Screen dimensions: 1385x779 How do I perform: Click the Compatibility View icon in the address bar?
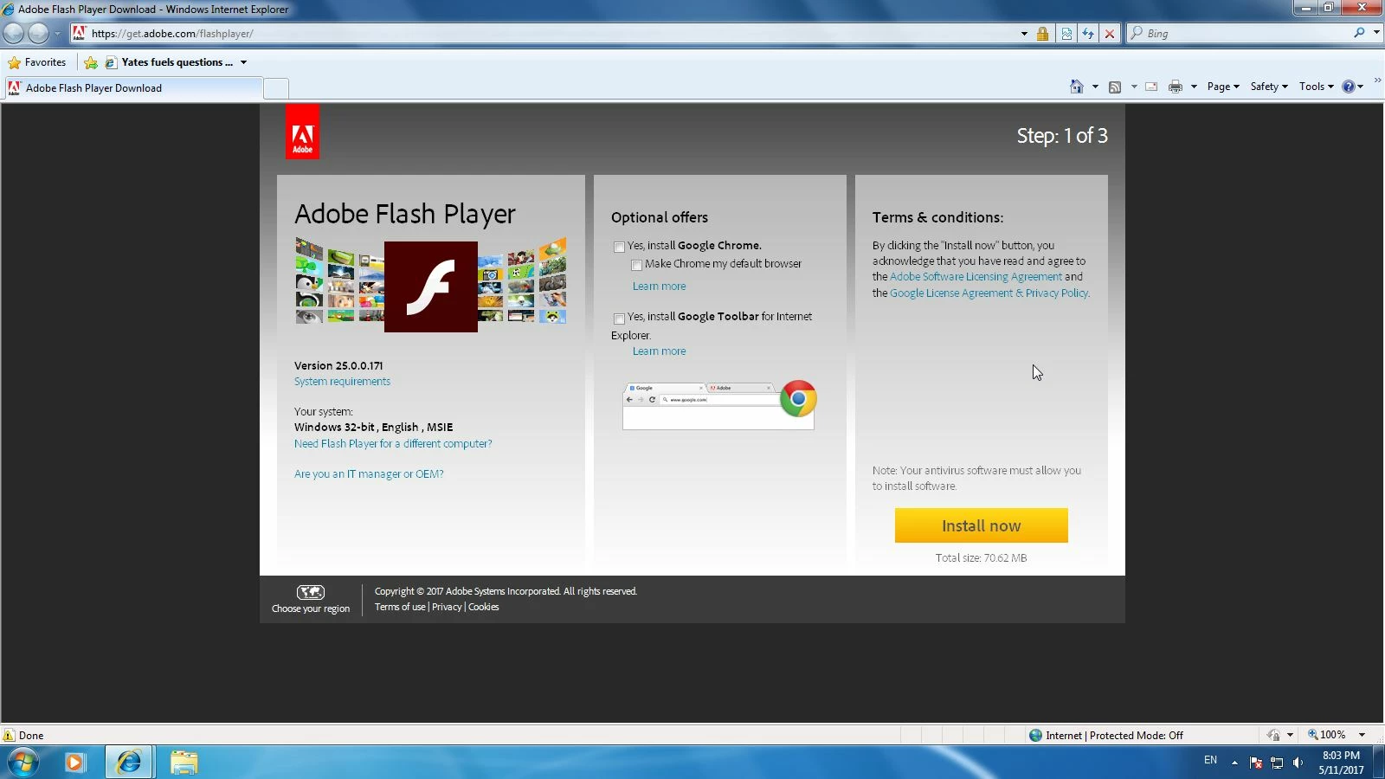point(1066,34)
